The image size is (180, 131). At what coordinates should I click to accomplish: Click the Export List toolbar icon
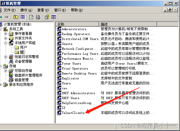(38, 17)
